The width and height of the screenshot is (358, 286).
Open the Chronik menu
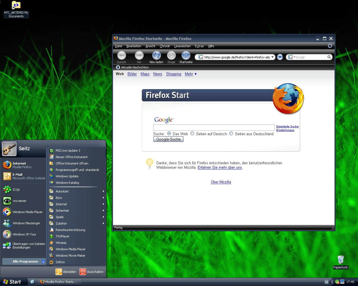[x=165, y=46]
